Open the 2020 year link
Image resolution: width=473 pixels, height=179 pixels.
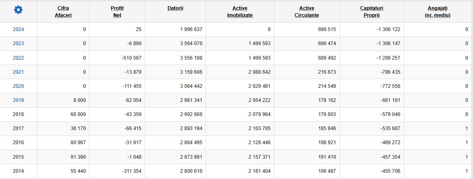click(x=18, y=86)
